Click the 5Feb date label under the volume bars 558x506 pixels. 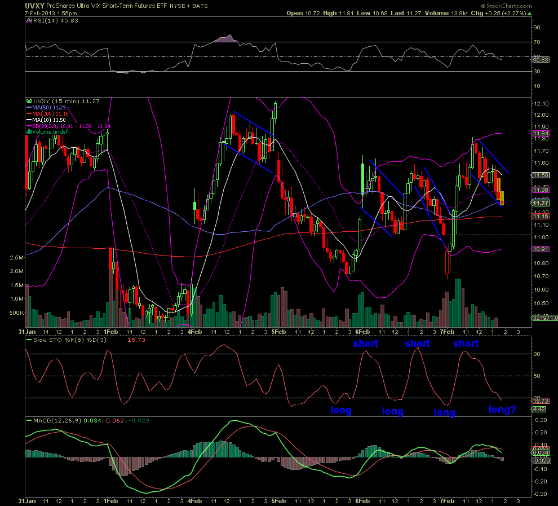(278, 332)
